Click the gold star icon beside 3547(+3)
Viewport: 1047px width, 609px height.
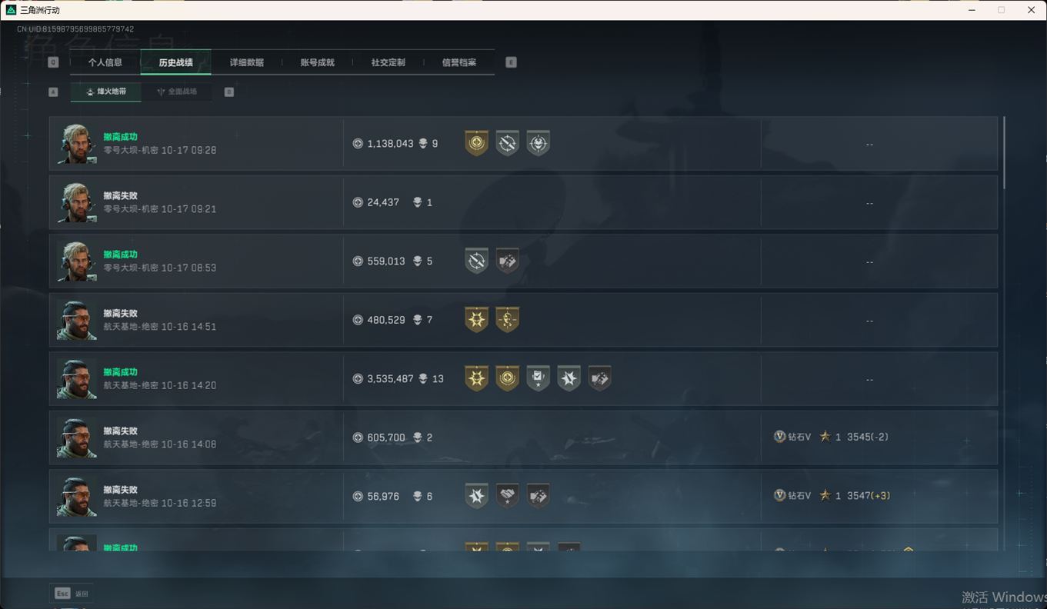(x=825, y=495)
